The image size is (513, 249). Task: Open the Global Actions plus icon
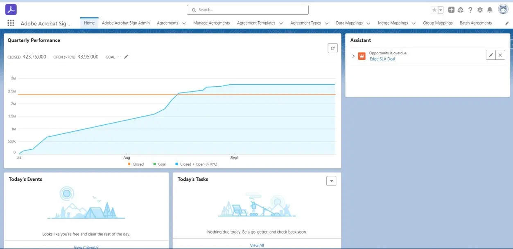(451, 10)
